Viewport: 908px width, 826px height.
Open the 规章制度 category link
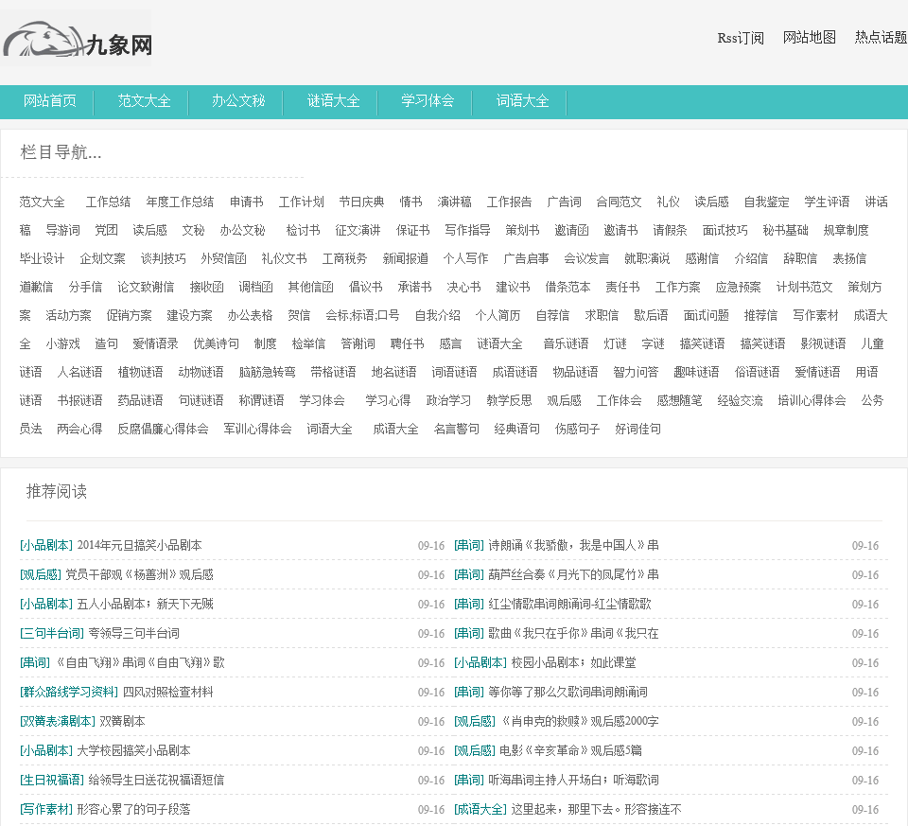coord(846,230)
